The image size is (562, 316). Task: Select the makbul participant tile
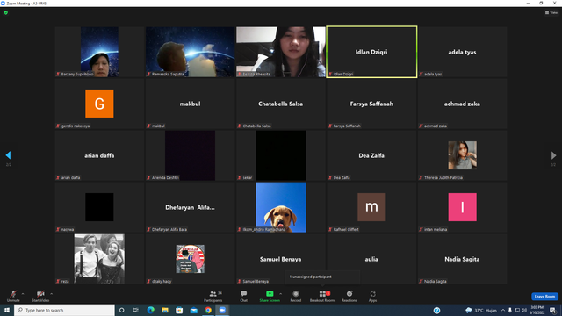190,104
